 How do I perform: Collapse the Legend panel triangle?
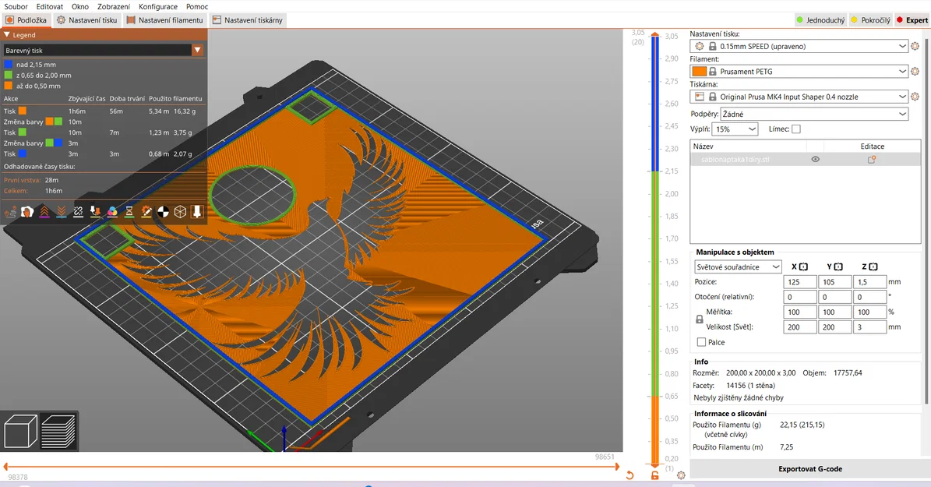tap(7, 34)
